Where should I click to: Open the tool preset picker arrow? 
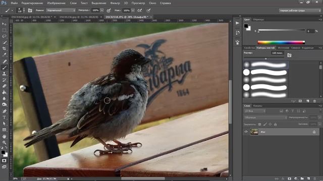12,10
